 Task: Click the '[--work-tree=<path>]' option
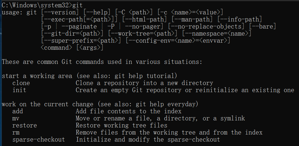tap(143, 34)
